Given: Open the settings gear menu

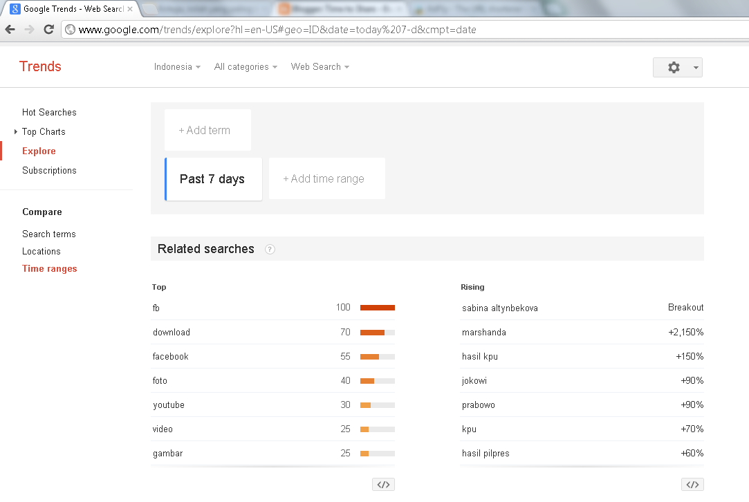Looking at the screenshot, I should pyautogui.click(x=673, y=66).
